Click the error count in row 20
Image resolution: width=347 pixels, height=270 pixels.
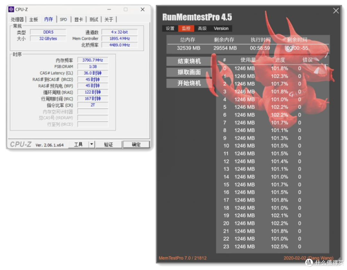(299, 223)
